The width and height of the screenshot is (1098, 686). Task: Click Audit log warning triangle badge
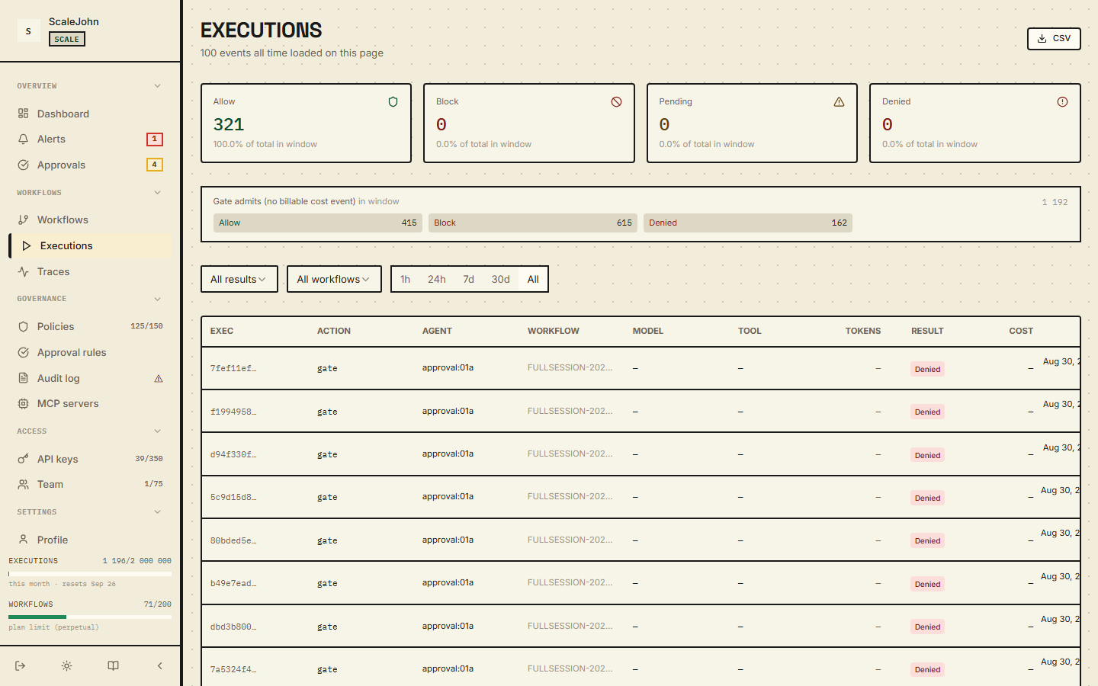point(159,378)
